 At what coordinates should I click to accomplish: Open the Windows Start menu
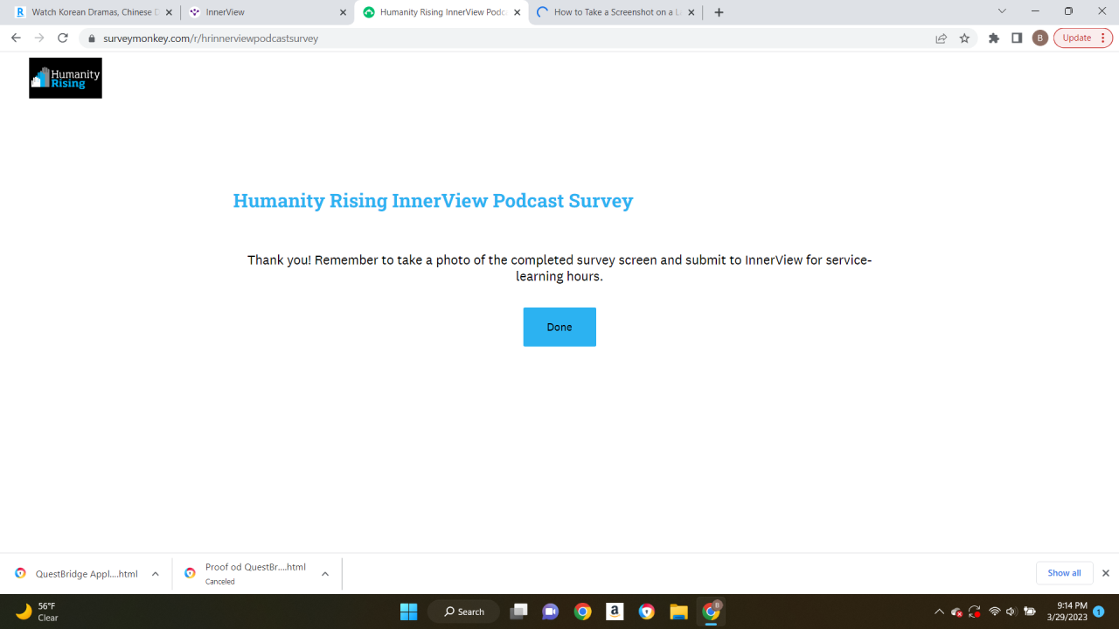point(408,612)
